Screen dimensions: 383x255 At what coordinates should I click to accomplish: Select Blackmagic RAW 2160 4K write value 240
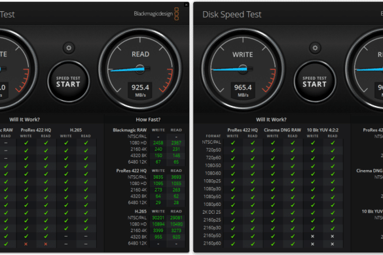[158, 149]
